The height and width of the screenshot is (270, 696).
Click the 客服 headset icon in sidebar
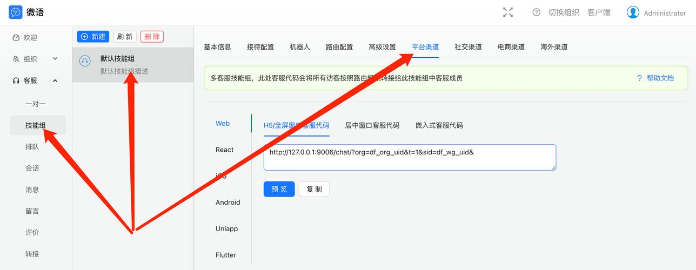pos(16,80)
